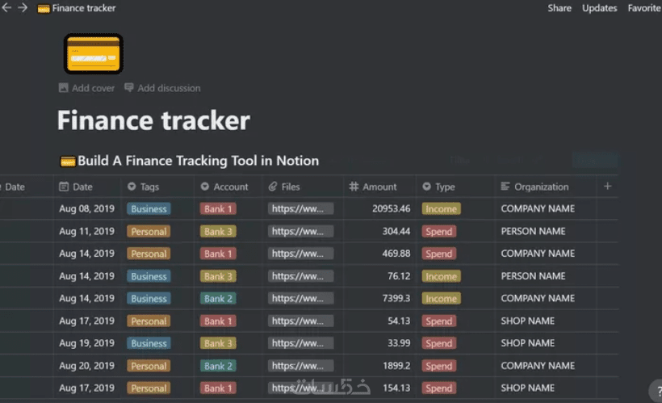
Task: Click the Files column paperclip icon
Action: click(273, 187)
